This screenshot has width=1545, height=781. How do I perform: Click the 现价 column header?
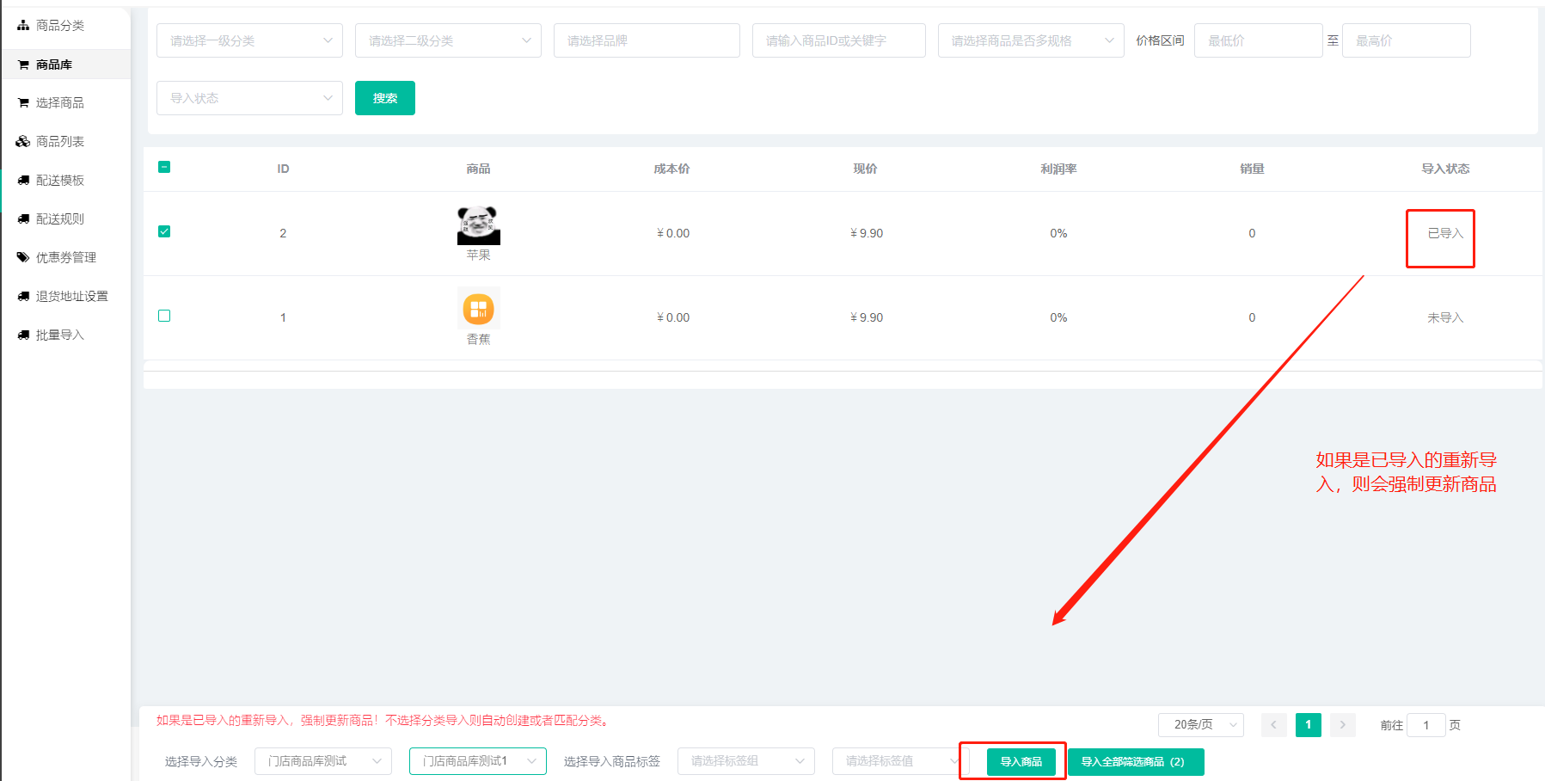tap(866, 169)
